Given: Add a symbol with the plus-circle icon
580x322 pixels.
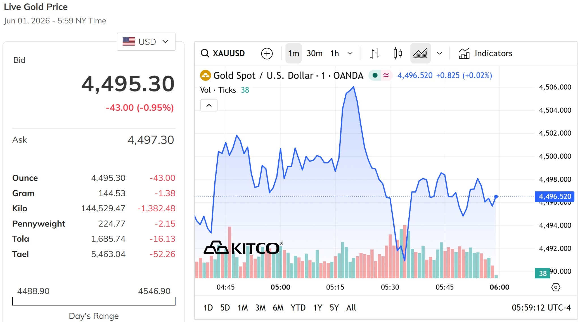Looking at the screenshot, I should (x=267, y=53).
